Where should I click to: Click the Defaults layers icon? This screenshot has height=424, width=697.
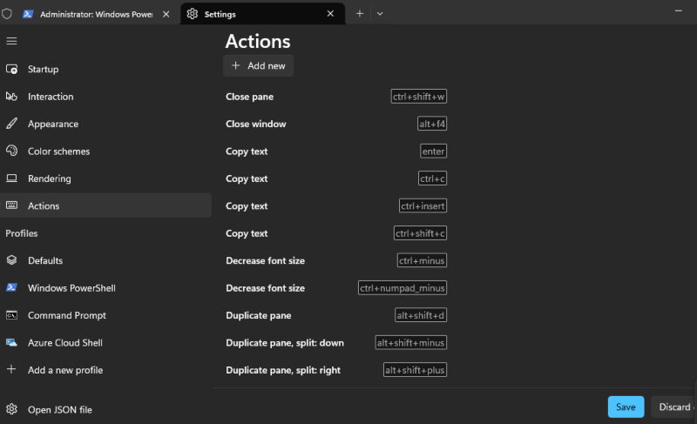coord(11,260)
